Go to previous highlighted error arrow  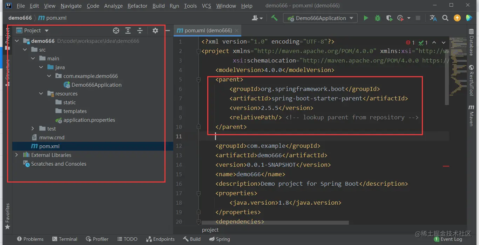tap(434, 42)
